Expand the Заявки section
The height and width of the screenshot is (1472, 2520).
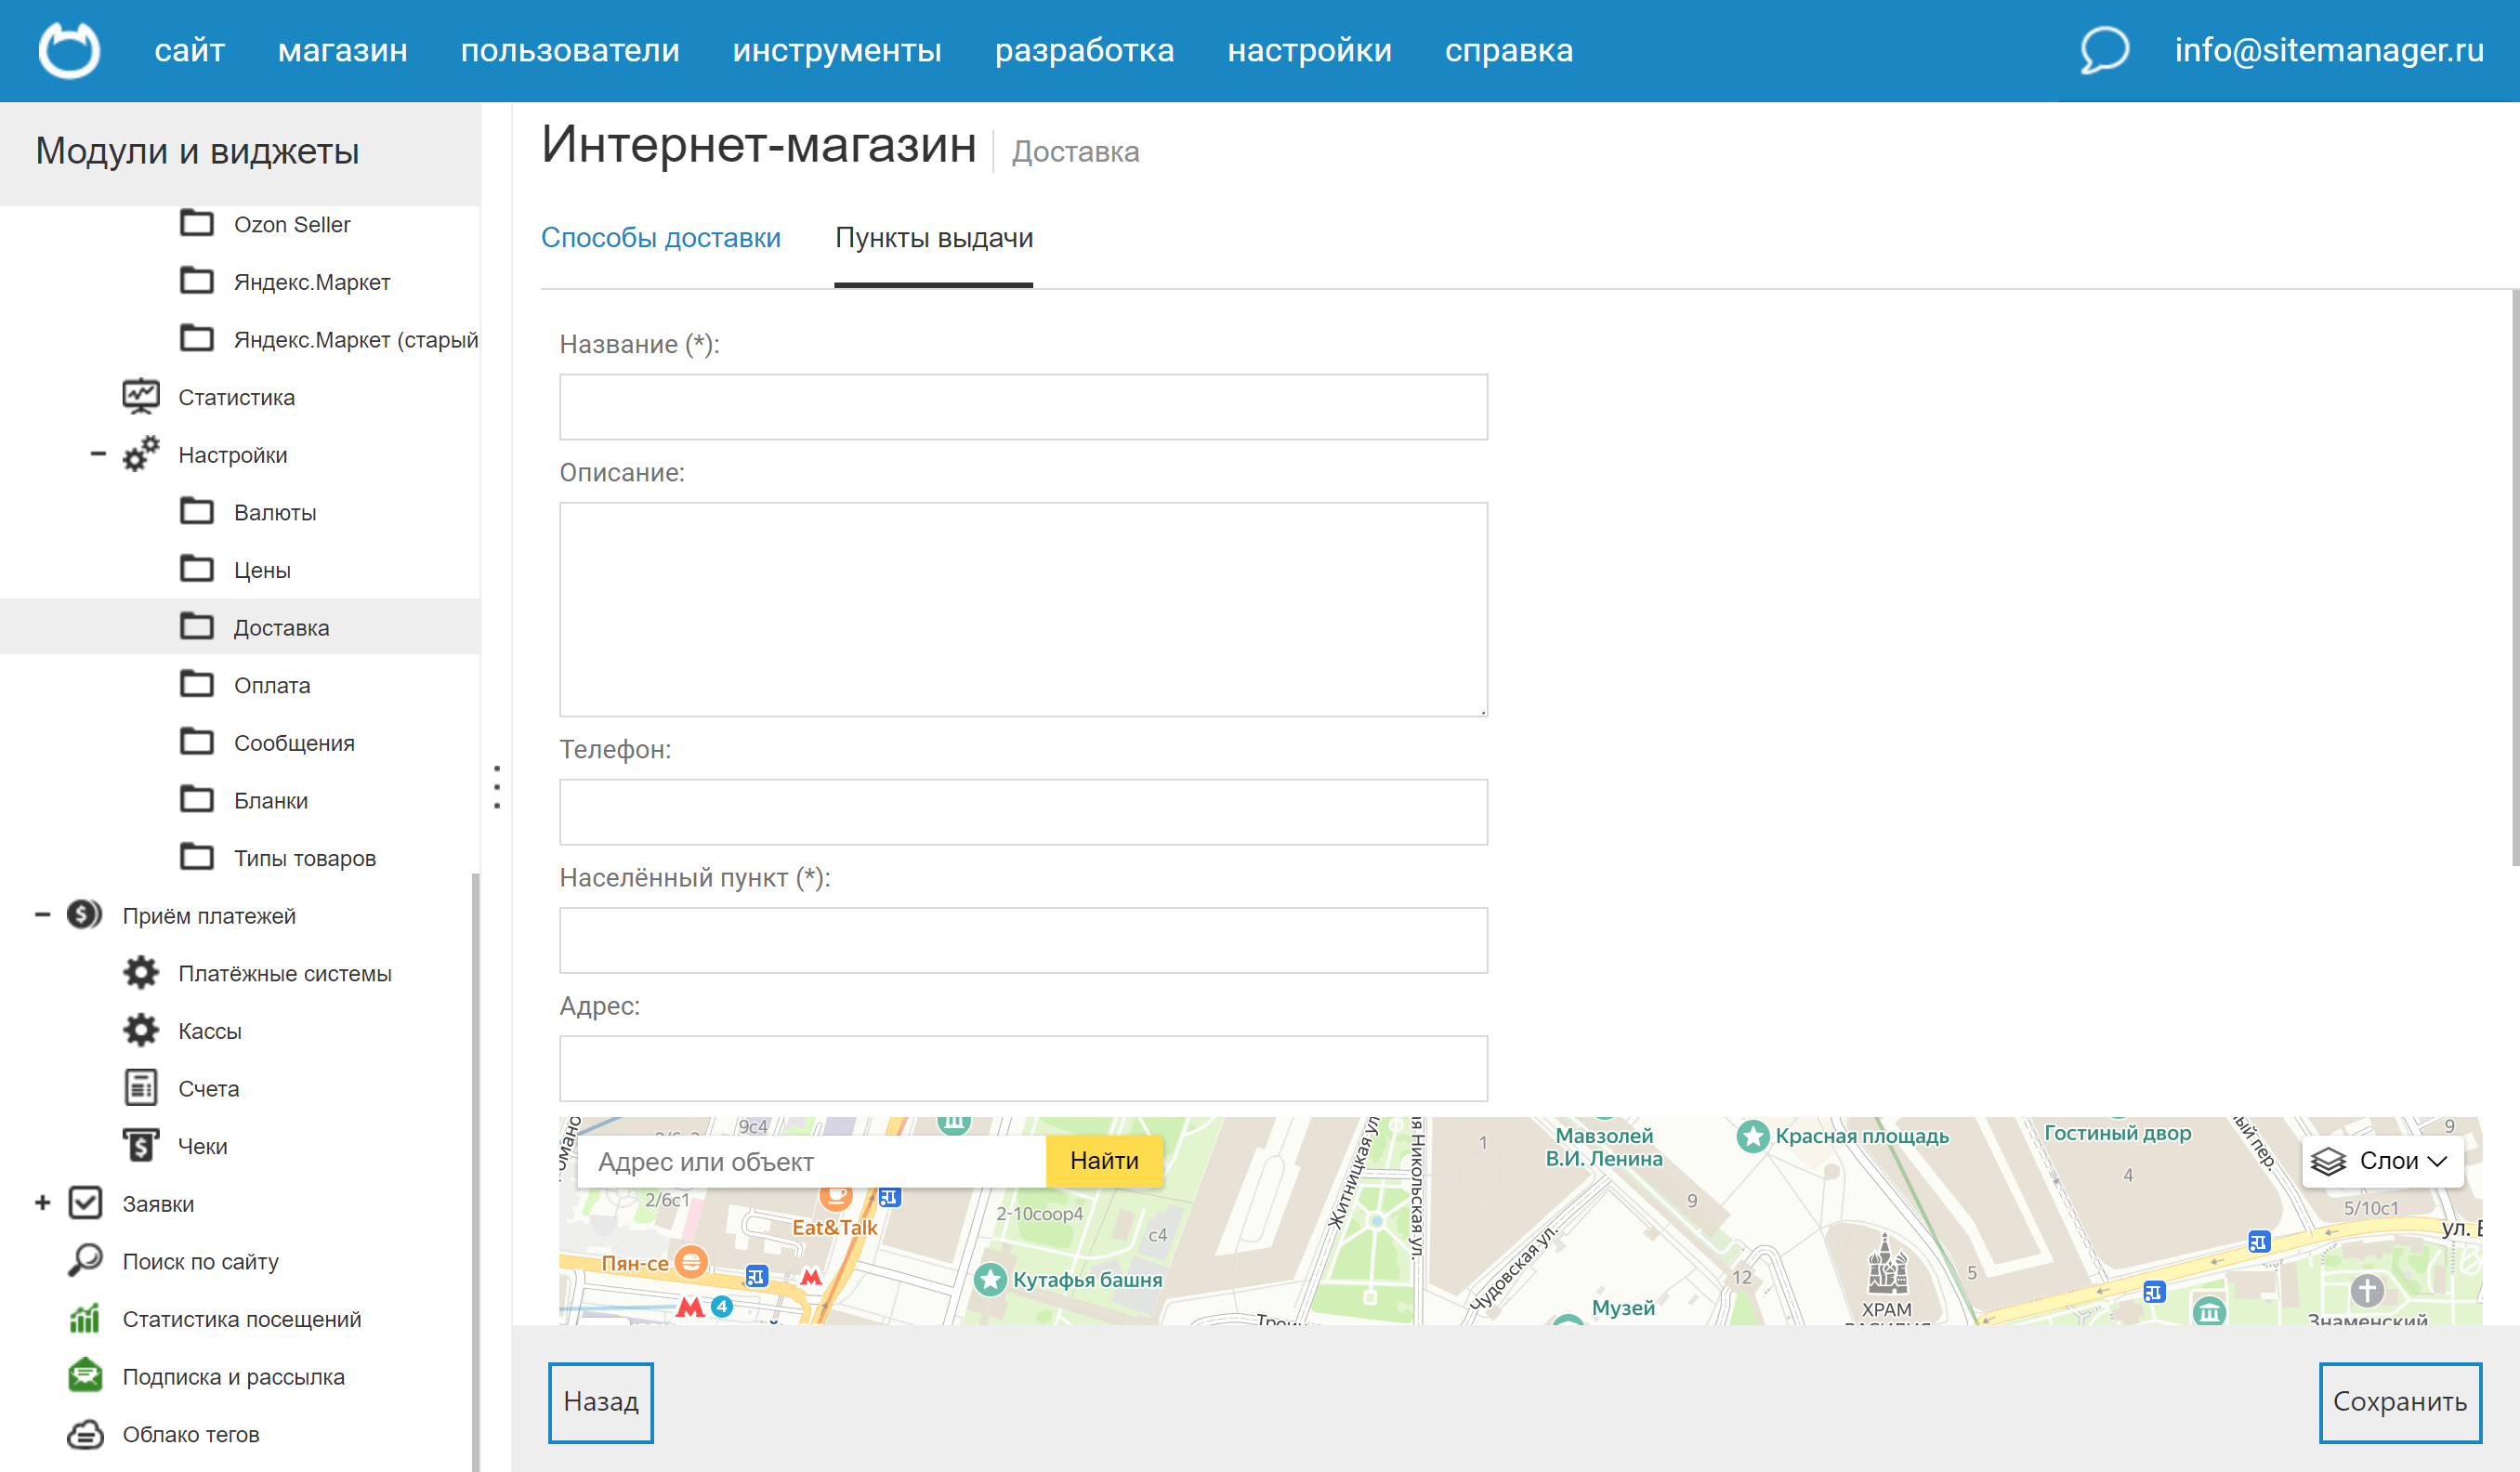(42, 1203)
